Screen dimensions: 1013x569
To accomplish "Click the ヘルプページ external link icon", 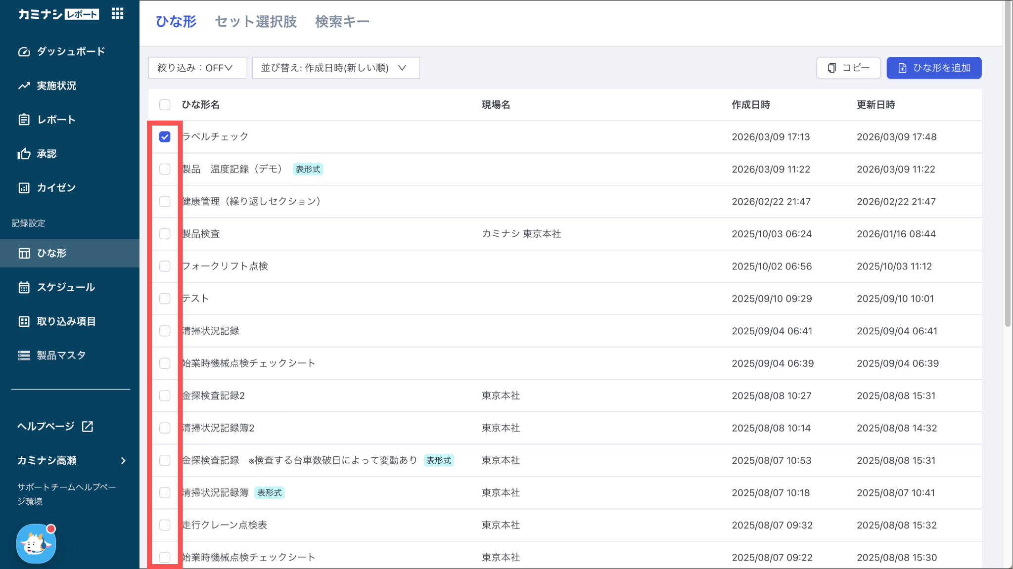I will 88,426.
